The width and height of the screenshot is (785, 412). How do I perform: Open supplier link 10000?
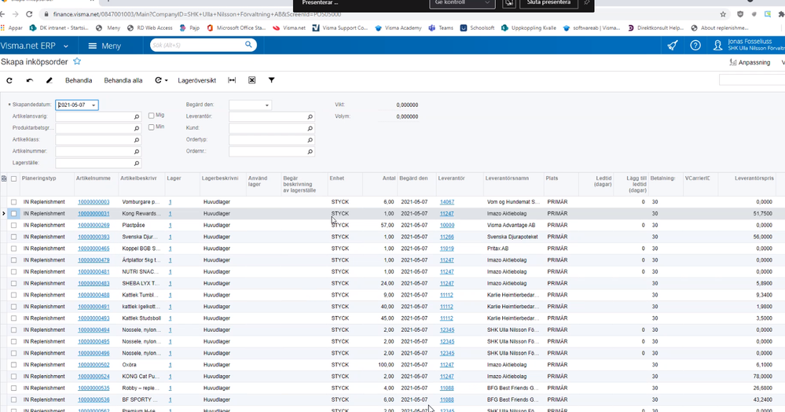446,225
